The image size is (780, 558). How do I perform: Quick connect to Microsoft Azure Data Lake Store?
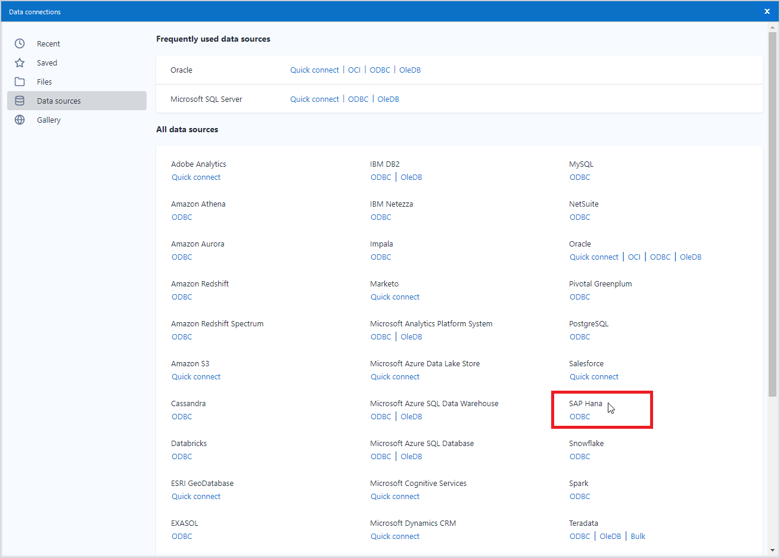tap(395, 376)
